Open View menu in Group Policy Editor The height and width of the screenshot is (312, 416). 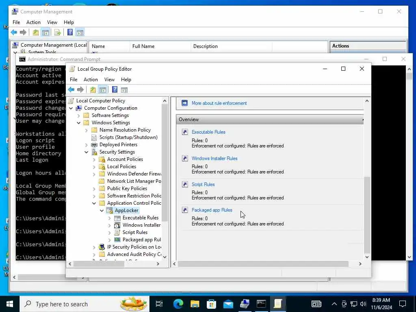pos(109,80)
